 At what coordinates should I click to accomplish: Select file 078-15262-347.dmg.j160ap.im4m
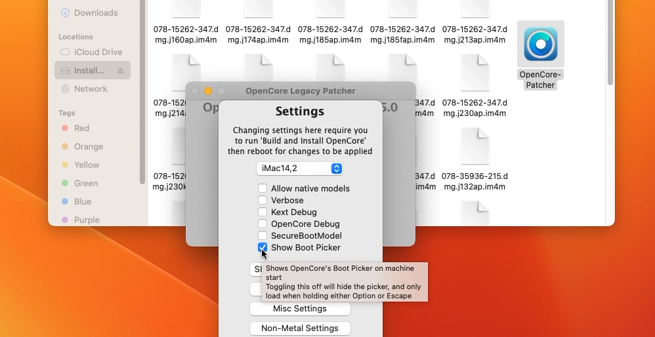click(x=186, y=35)
